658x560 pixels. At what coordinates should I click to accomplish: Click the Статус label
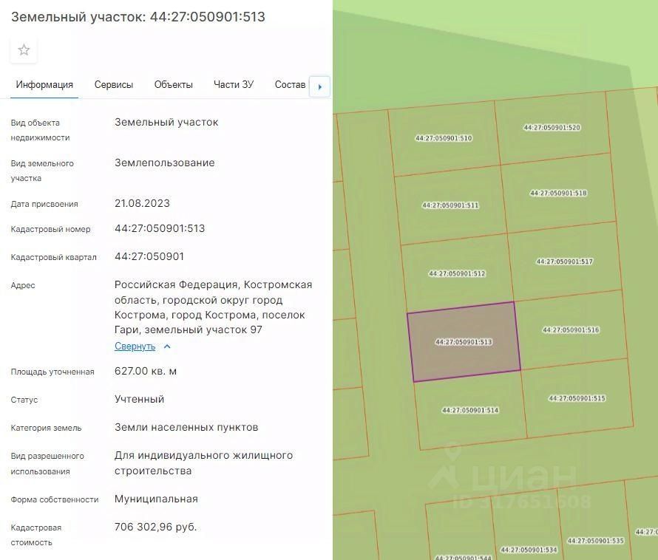(24, 400)
